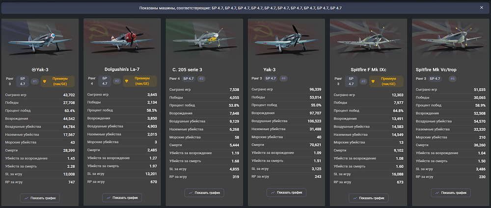Screen dimensions: 491x208
Task: Click RP per game value 747
Action: pyautogui.click(x=72, y=182)
